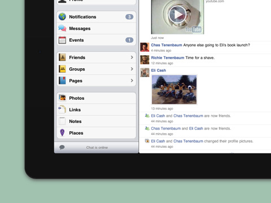The image size is (271, 203).
Task: Click Richie Tenenbaum's avatar picture
Action: tap(145, 60)
